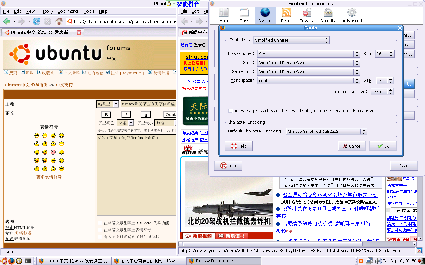Open the Security preferences pane
The height and width of the screenshot is (265, 425).
328,16
